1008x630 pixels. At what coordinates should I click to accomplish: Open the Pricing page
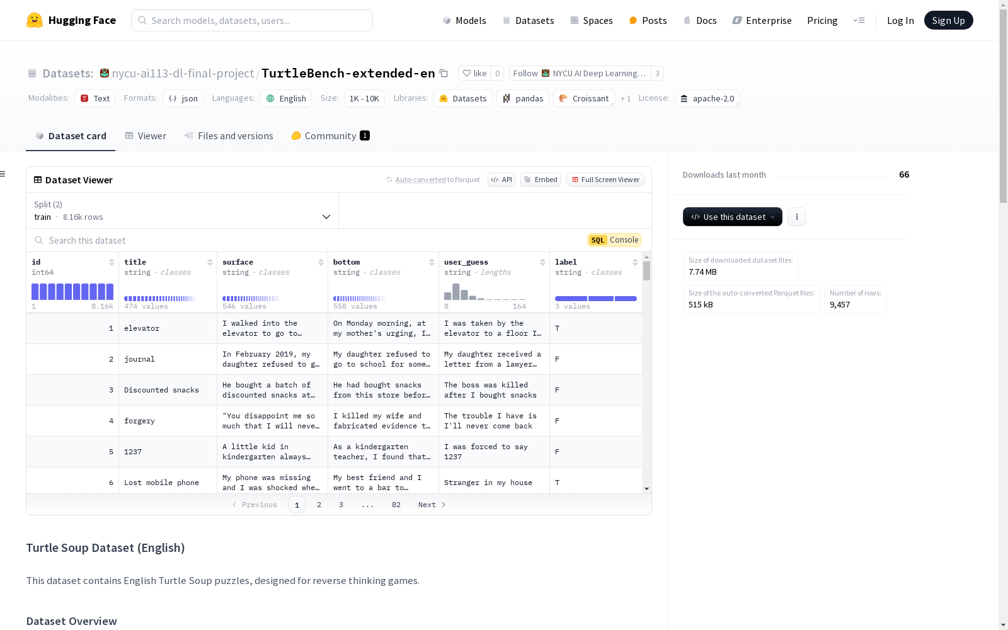tap(822, 20)
